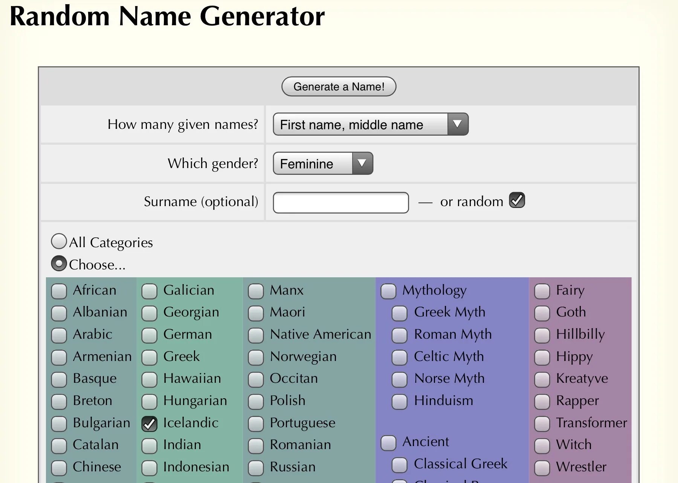Image resolution: width=678 pixels, height=483 pixels.
Task: Tick the Mythology group checkbox
Action: coord(388,291)
